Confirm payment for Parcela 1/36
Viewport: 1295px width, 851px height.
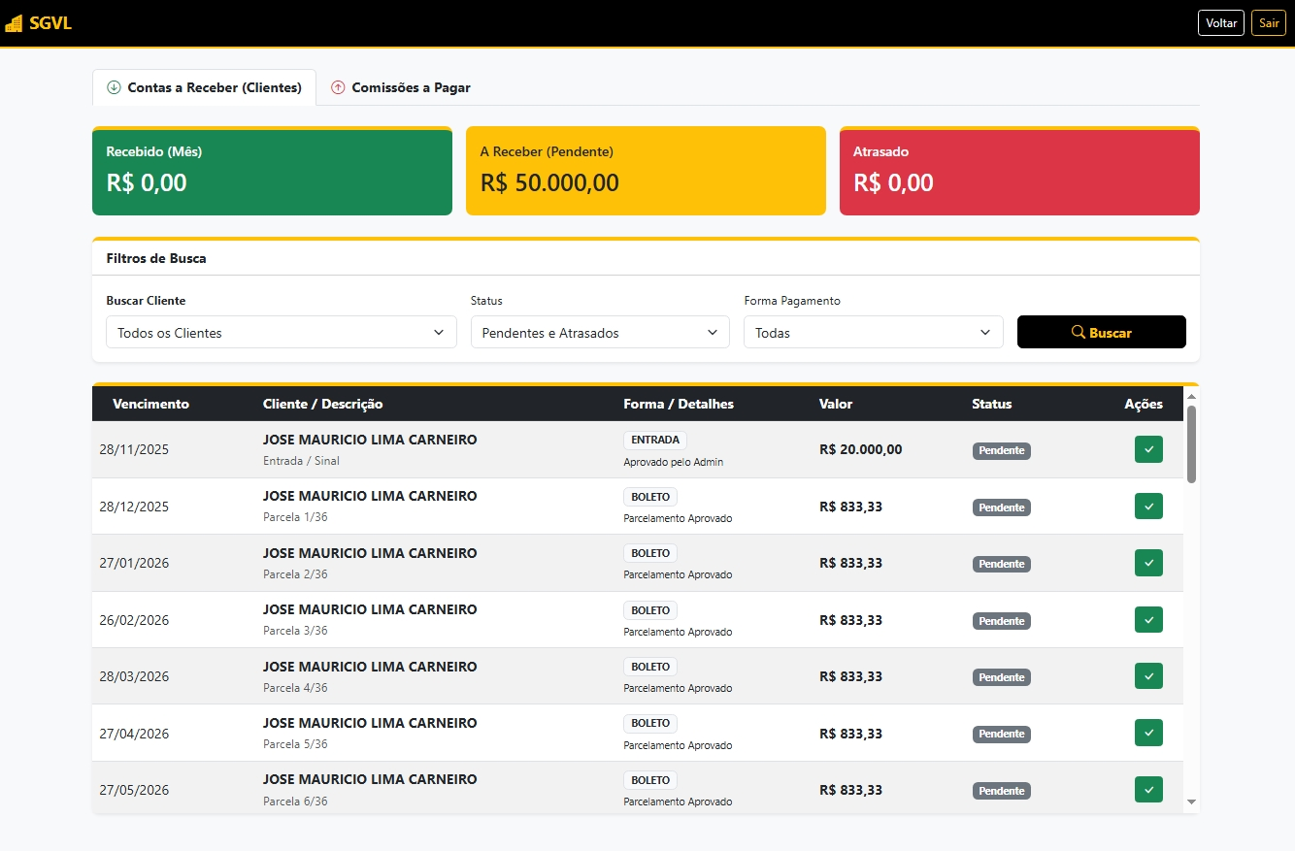click(x=1148, y=507)
